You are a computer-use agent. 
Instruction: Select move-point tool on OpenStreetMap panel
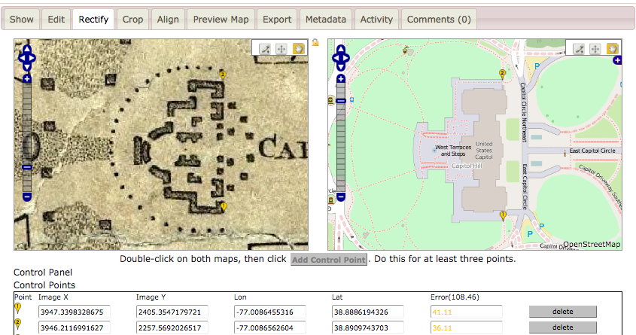point(595,48)
